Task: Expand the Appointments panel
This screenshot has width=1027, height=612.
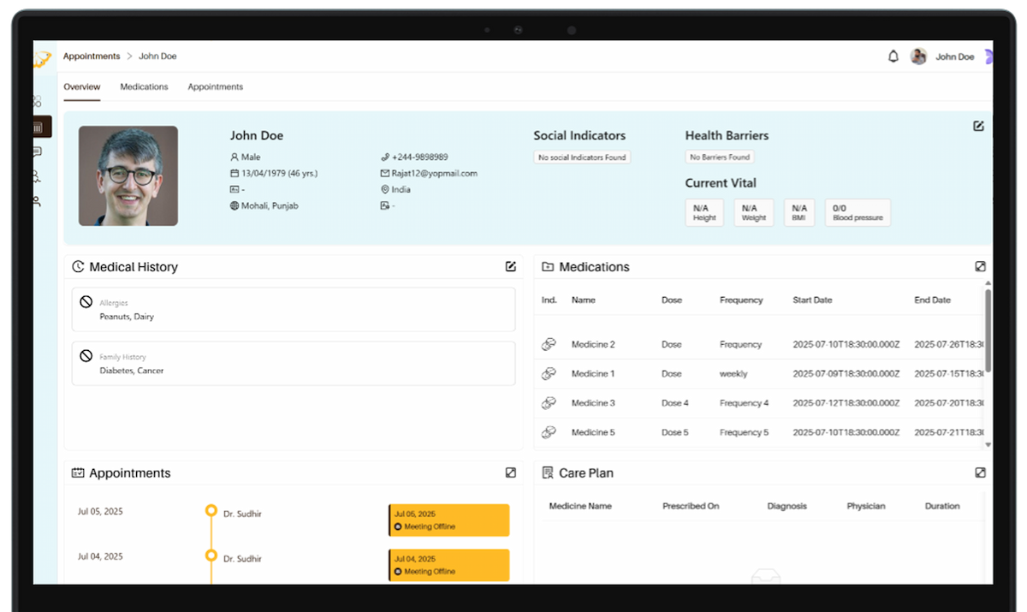Action: point(510,472)
